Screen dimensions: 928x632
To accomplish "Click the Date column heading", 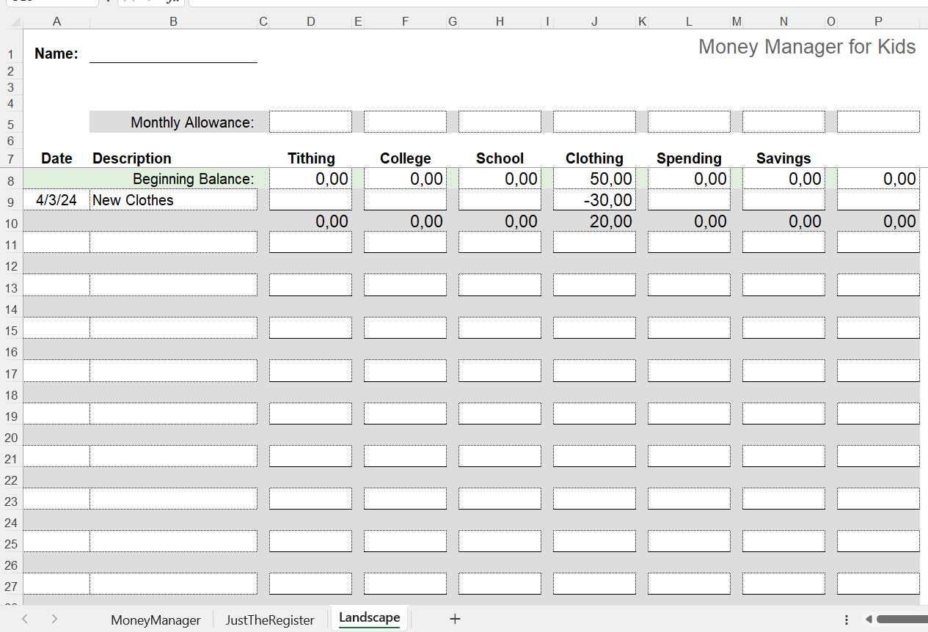I will point(56,158).
